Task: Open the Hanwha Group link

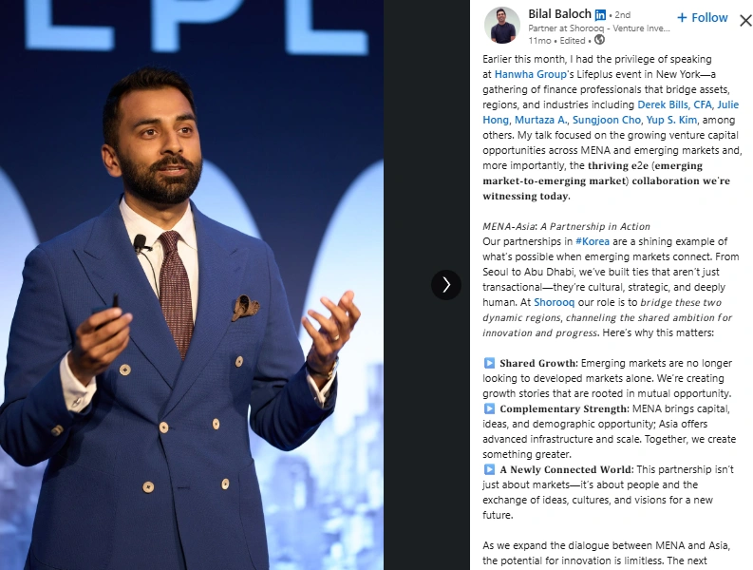Action: coord(530,74)
